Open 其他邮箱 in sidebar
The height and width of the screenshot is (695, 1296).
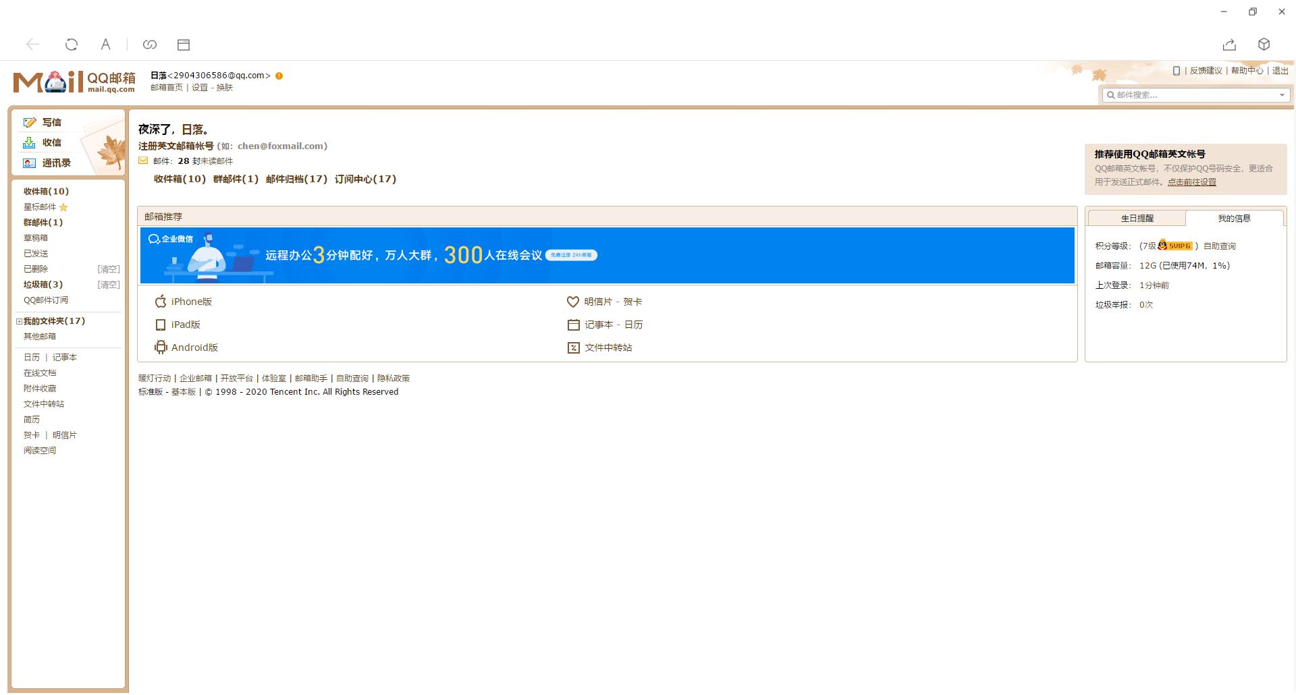[40, 337]
